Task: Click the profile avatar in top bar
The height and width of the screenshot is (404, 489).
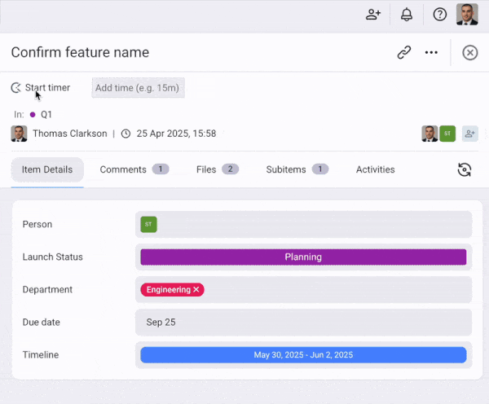Action: pos(467,15)
